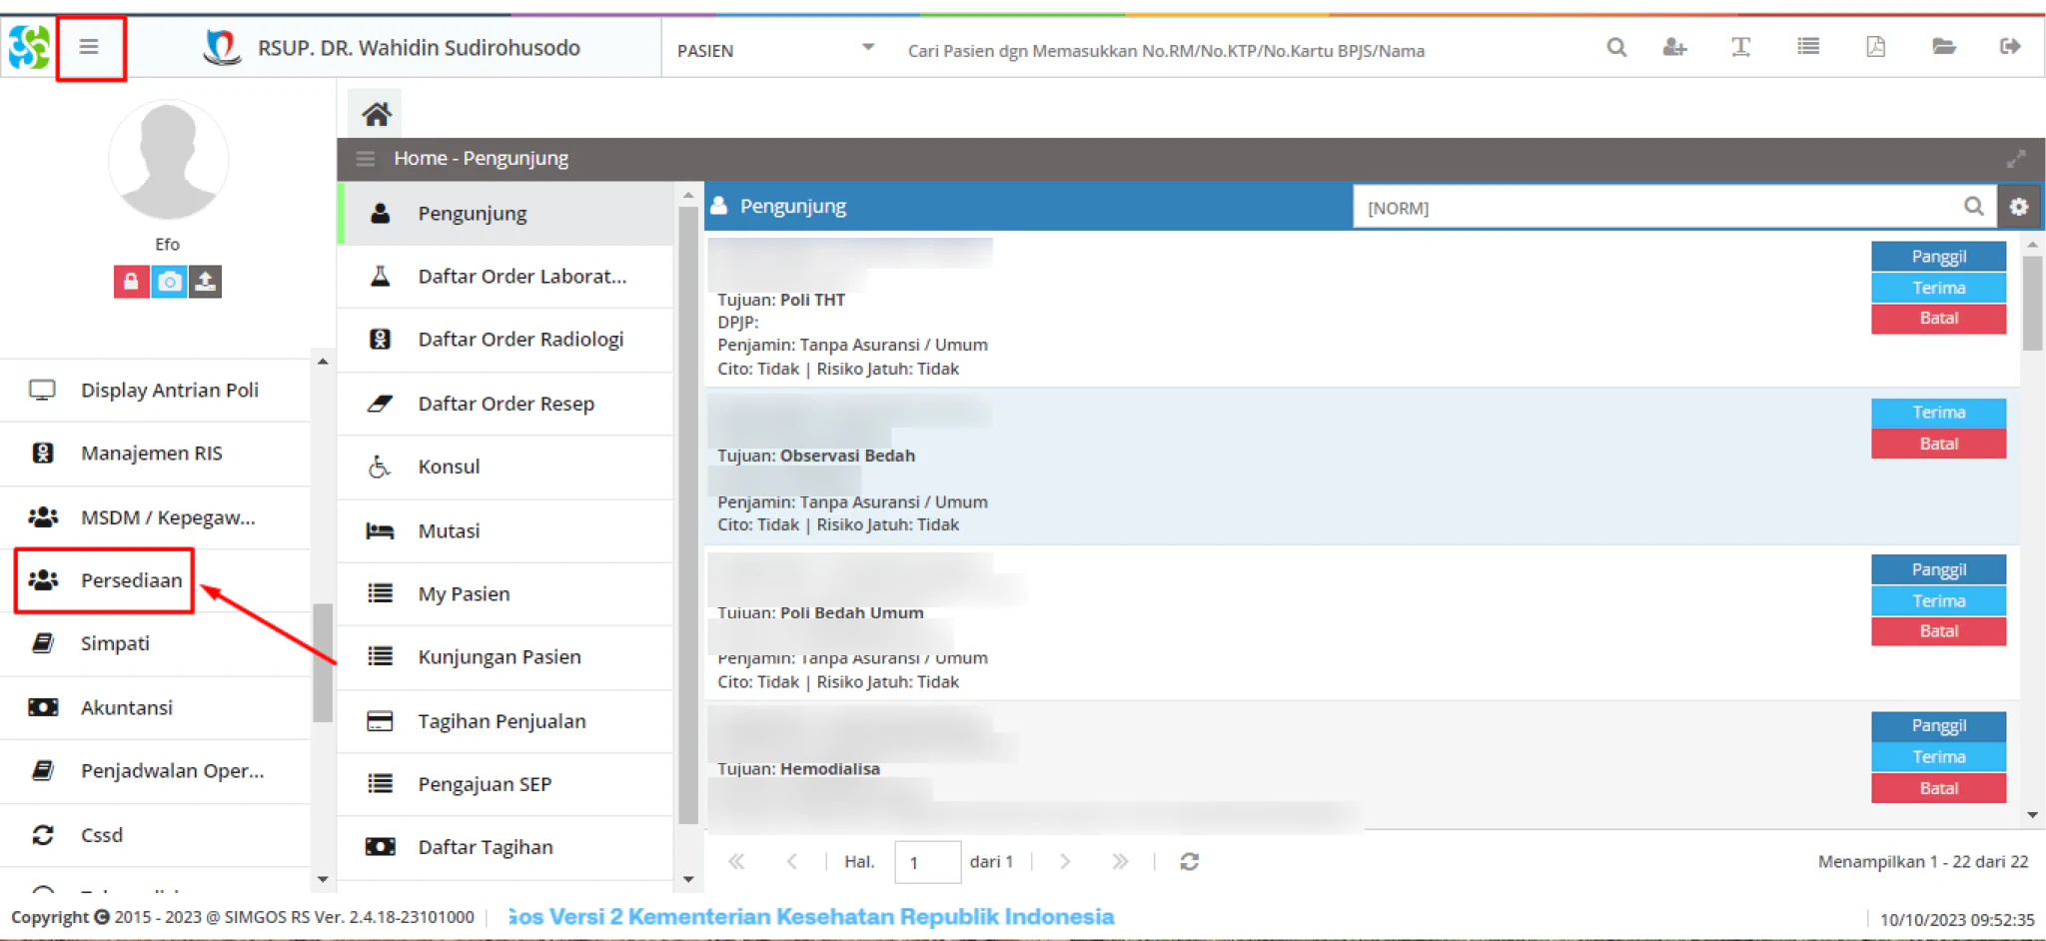Click the upload icon under the profile picture
Screen dimensions: 2046x941
point(205,282)
